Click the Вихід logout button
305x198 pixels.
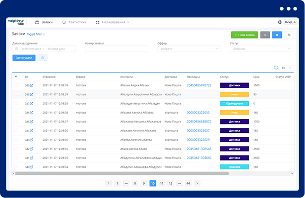pyautogui.click(x=290, y=22)
